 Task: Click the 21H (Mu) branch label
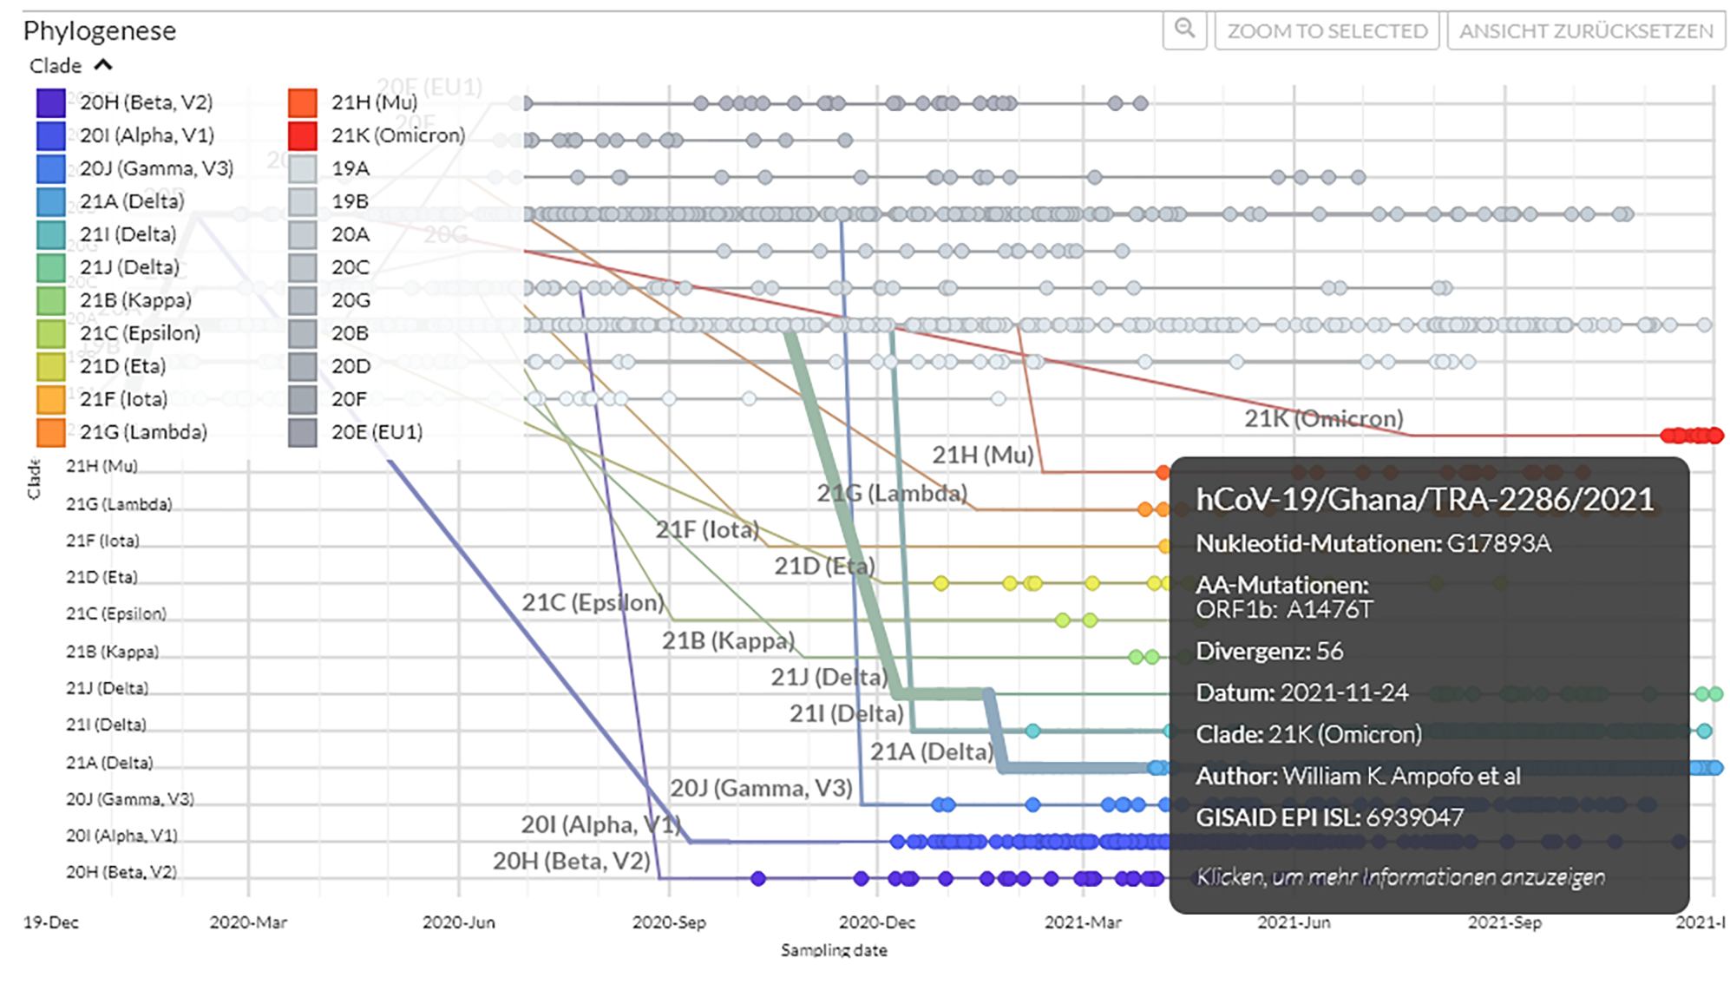click(x=982, y=455)
